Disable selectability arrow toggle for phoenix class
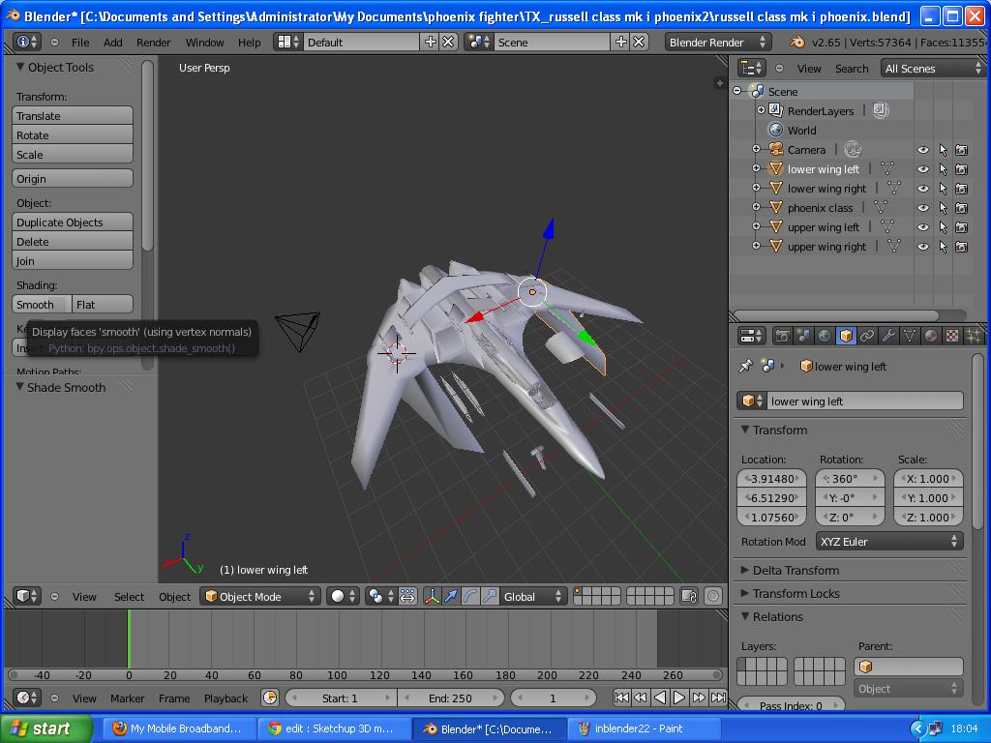991x743 pixels. click(943, 208)
